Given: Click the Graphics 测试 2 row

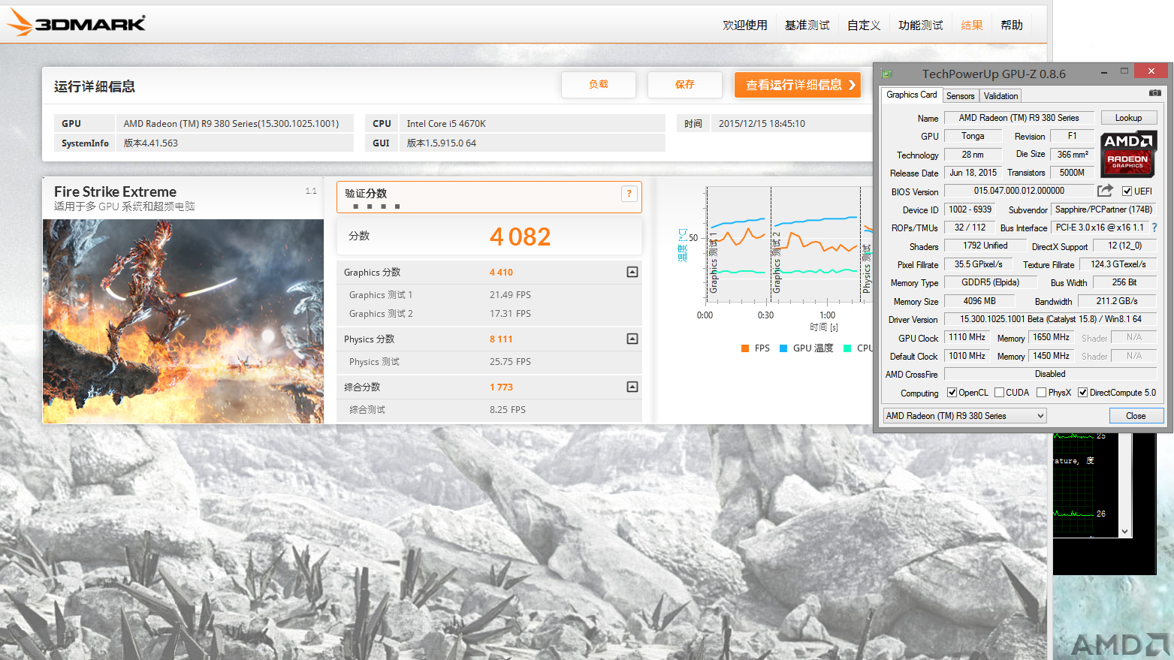Looking at the screenshot, I should click(x=489, y=314).
